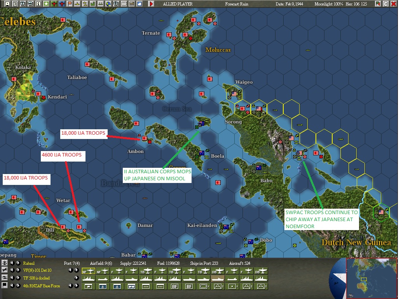Click the double yellow aircraft toolbar icon
This screenshot has height=299, width=401.
[85, 4]
